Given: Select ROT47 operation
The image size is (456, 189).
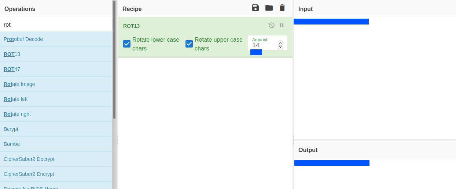Looking at the screenshot, I should click(x=12, y=69).
